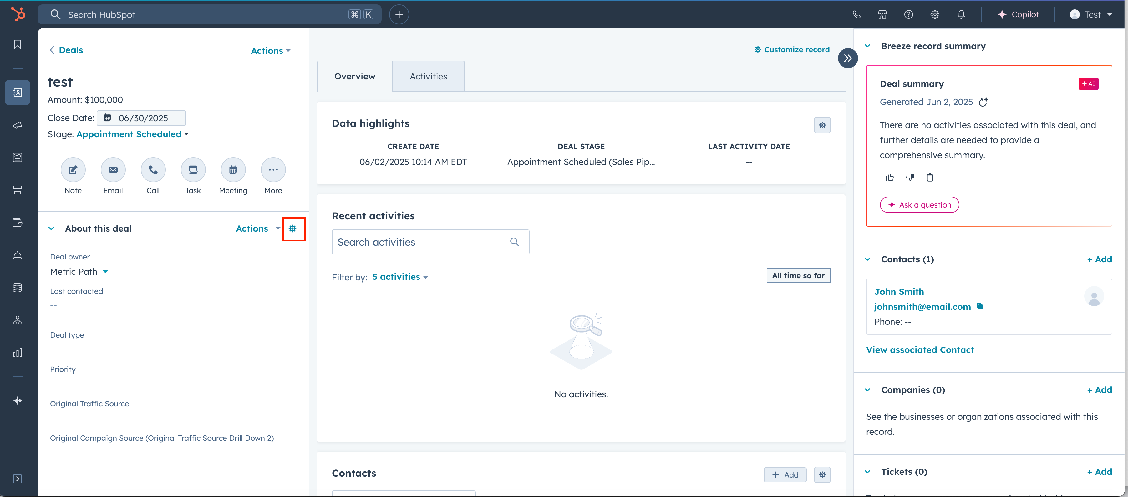Viewport: 1128px width, 497px height.
Task: Give thumbs up to deal summary
Action: tap(889, 177)
